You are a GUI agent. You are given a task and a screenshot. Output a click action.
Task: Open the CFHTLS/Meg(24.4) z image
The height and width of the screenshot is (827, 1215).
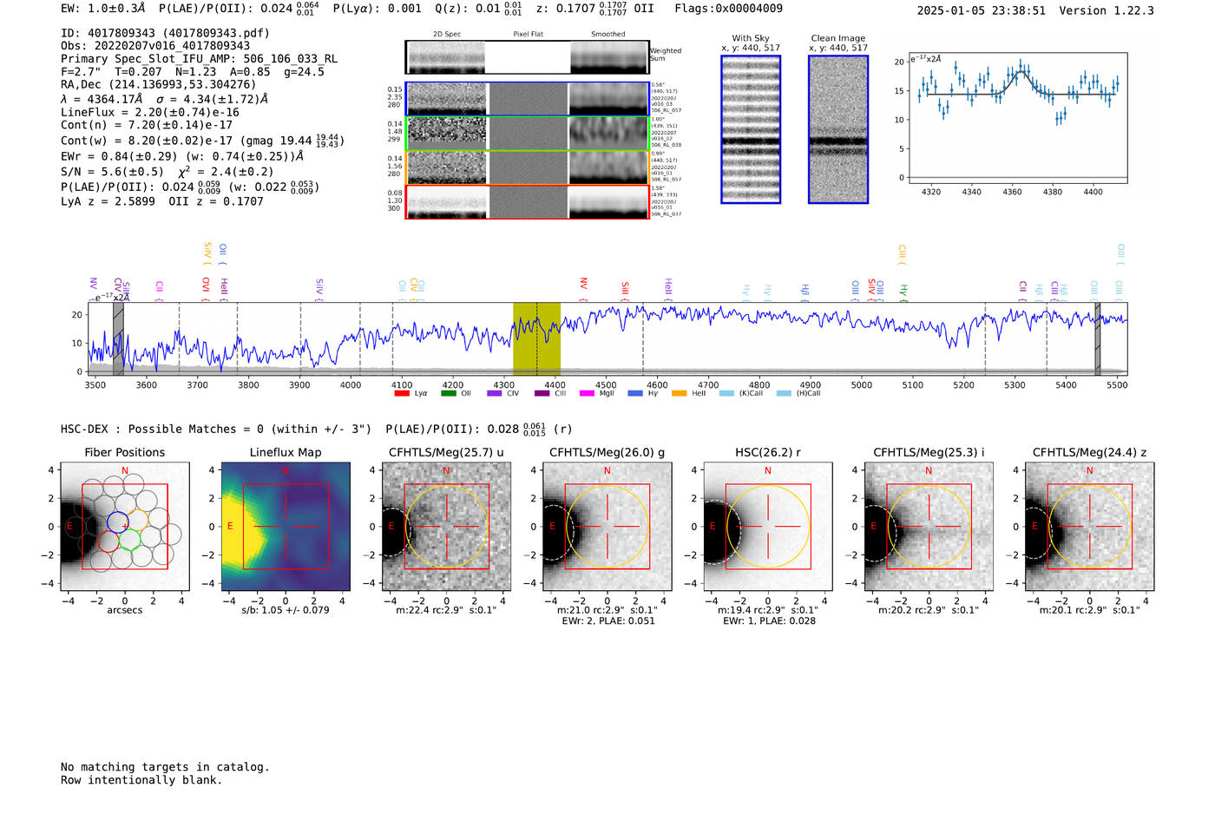point(1089,527)
